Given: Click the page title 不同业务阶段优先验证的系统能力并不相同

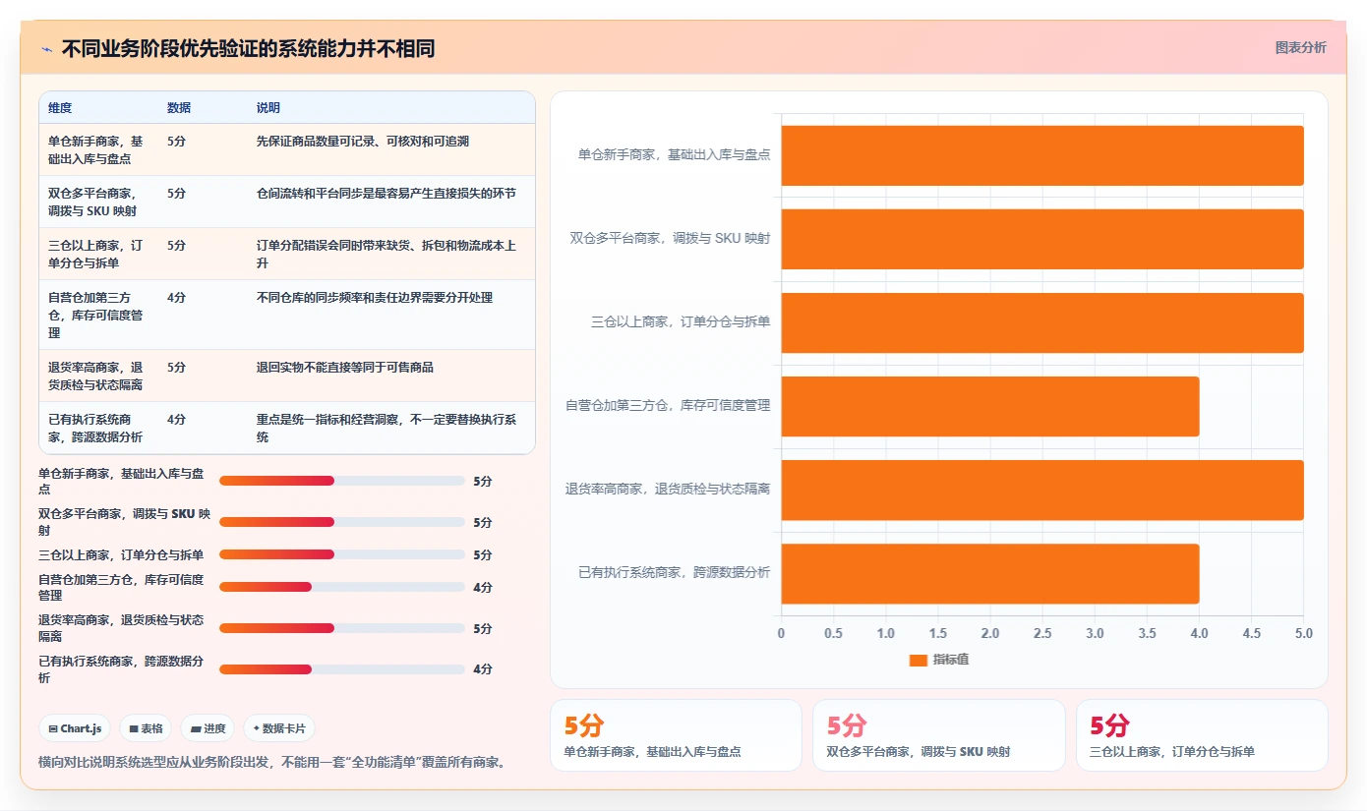Looking at the screenshot, I should 248,49.
